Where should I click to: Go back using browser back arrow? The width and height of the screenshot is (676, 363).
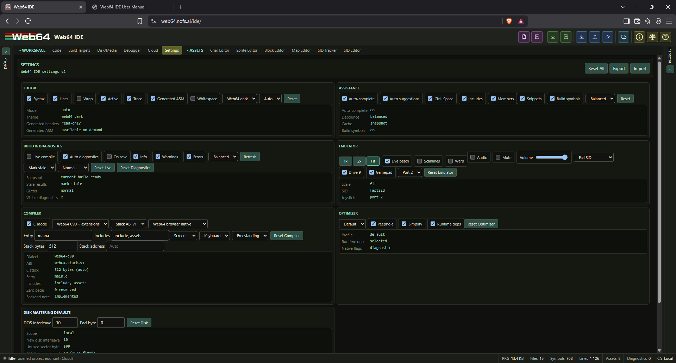[7, 21]
